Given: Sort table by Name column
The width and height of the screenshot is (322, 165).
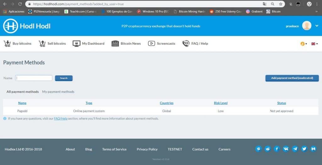Looking at the screenshot, I should [22, 103].
